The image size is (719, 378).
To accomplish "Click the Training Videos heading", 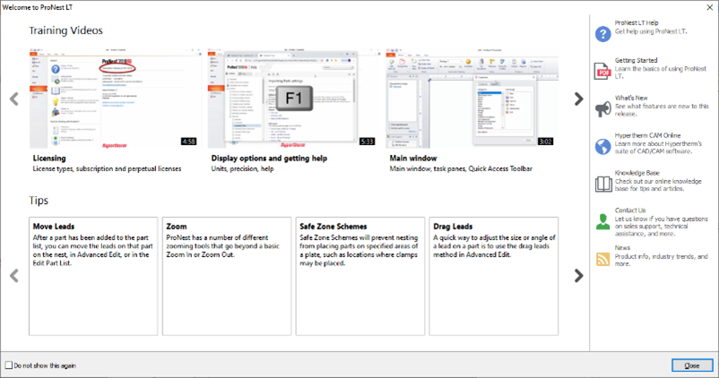I will (66, 30).
